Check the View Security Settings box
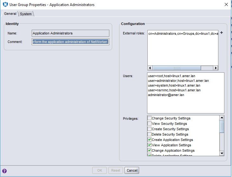Image resolution: width=232 pixels, height=177 pixels. (x=150, y=124)
